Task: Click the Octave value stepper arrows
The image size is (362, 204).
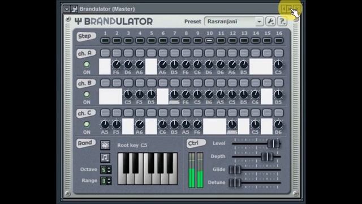Action: click(109, 169)
